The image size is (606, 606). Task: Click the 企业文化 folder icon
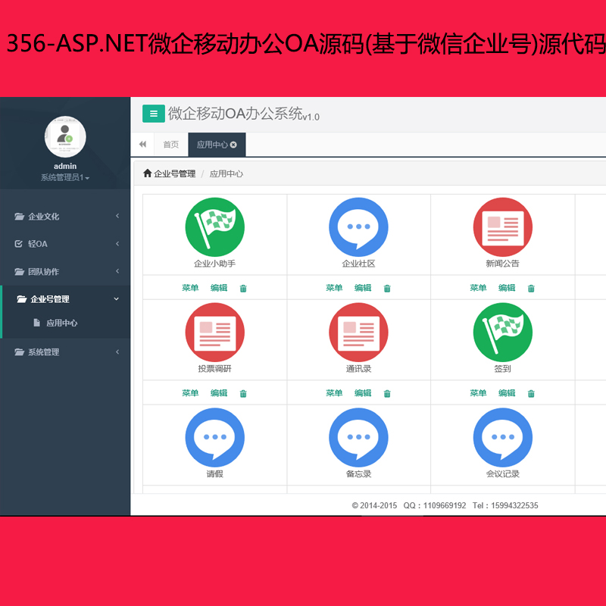coord(20,216)
